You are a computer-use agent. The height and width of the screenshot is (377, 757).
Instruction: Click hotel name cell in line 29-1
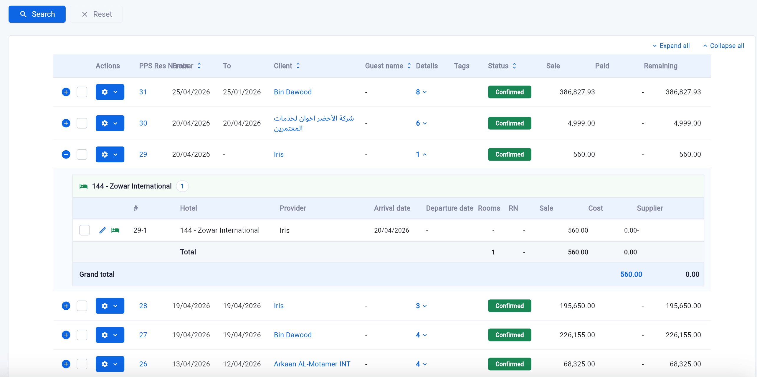click(x=220, y=230)
